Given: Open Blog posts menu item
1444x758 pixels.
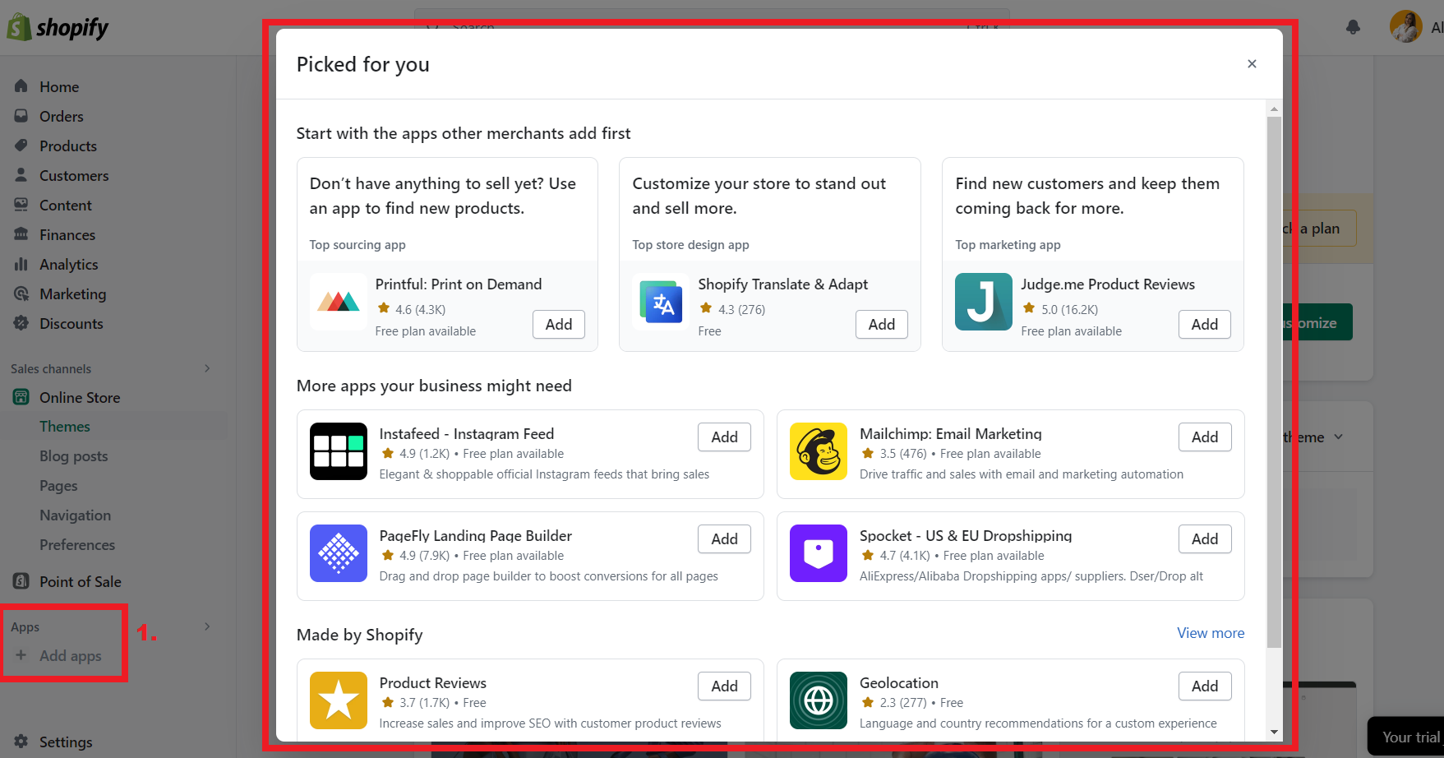Looking at the screenshot, I should click(74, 456).
